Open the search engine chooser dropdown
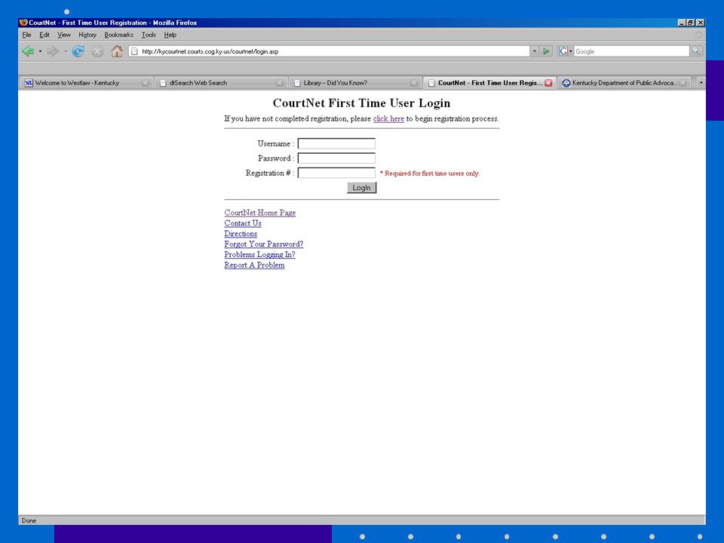The width and height of the screenshot is (724, 543). (571, 51)
